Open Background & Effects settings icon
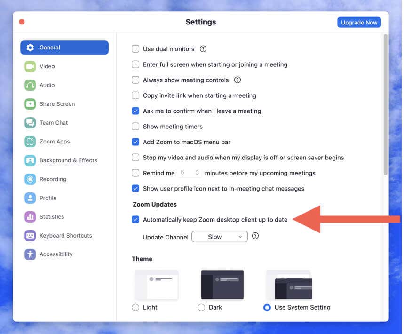The height and width of the screenshot is (334, 404). (x=30, y=160)
